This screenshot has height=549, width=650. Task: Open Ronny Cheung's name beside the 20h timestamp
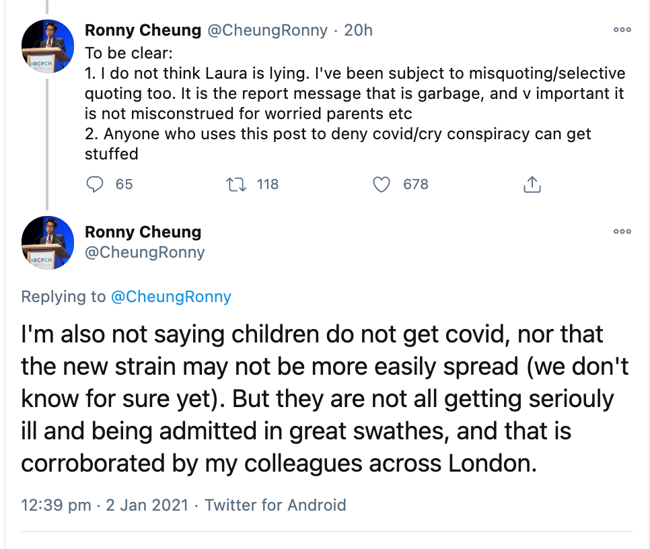point(143,30)
